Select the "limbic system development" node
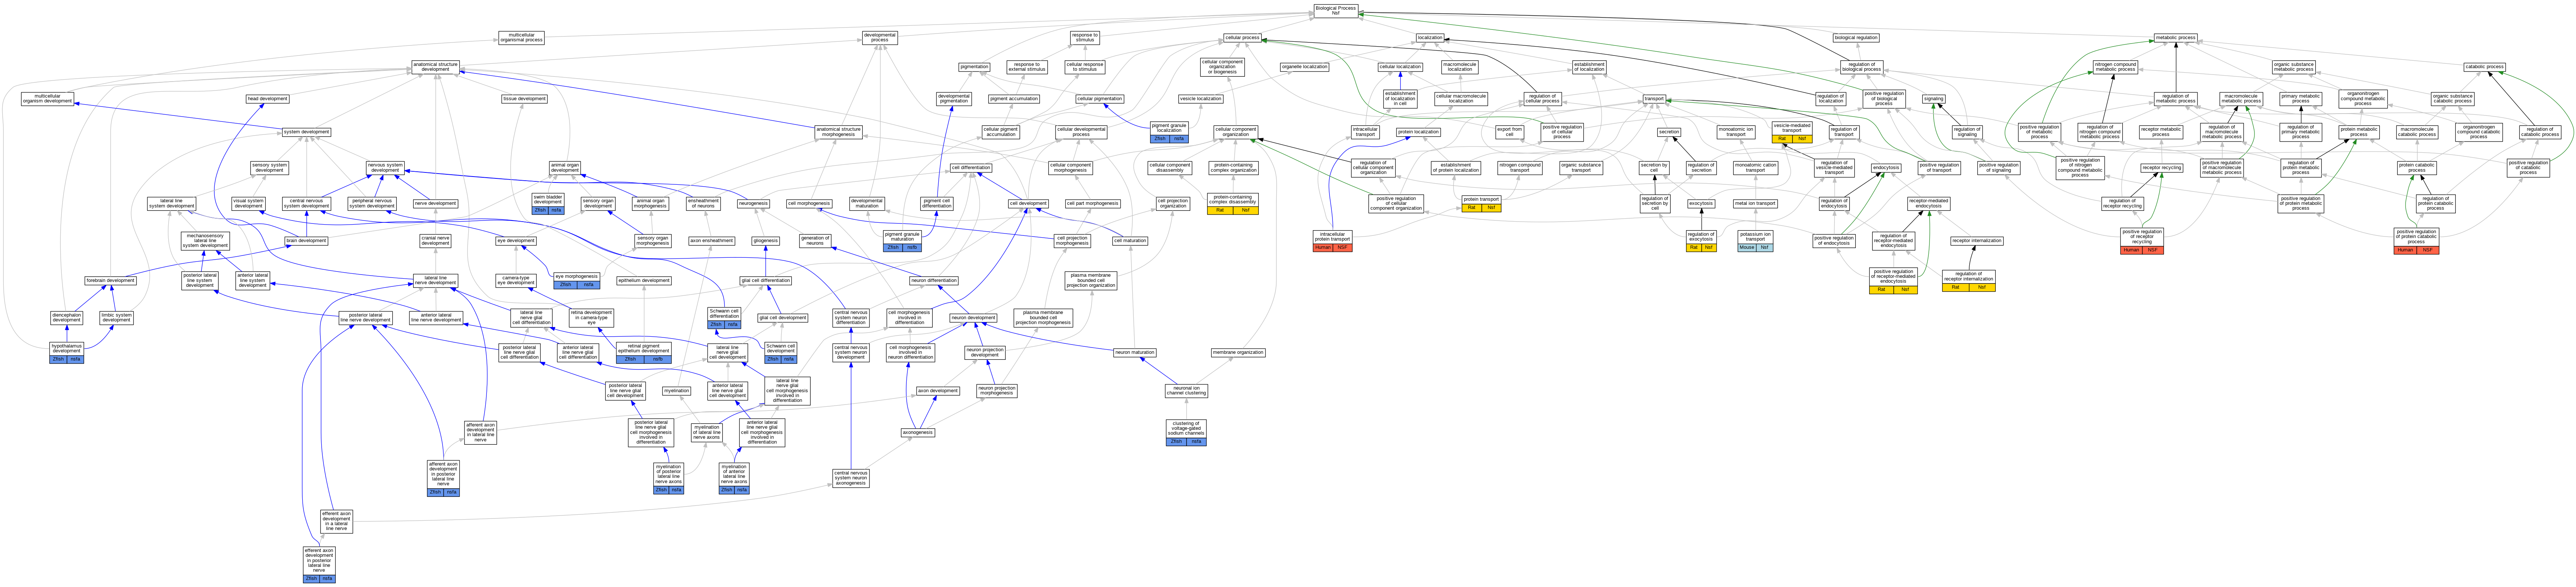Viewport: 2576px width, 587px height. tap(116, 318)
